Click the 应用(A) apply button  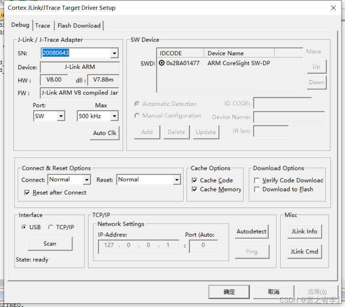[x=318, y=292]
